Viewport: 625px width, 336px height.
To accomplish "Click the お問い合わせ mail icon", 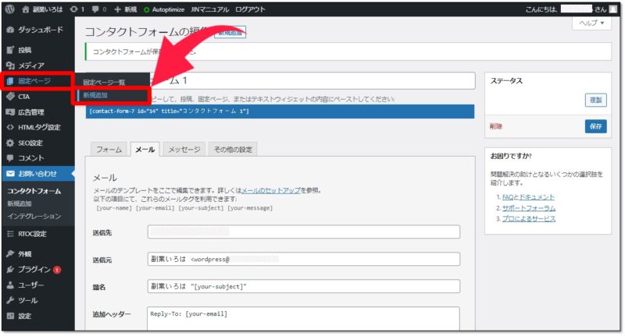I will (10, 174).
